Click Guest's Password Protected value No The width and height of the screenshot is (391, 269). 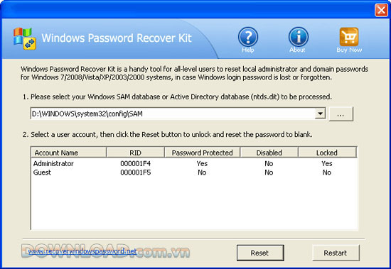click(202, 172)
